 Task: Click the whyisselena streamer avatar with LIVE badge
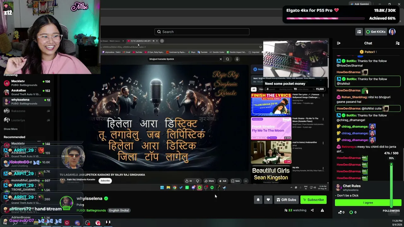click(67, 203)
